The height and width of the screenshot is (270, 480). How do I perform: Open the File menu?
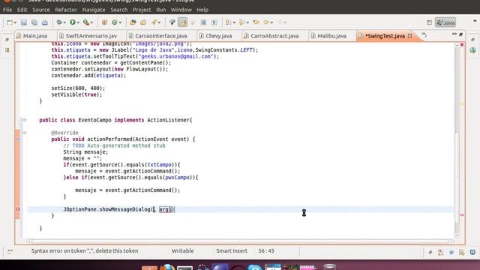[7, 10]
